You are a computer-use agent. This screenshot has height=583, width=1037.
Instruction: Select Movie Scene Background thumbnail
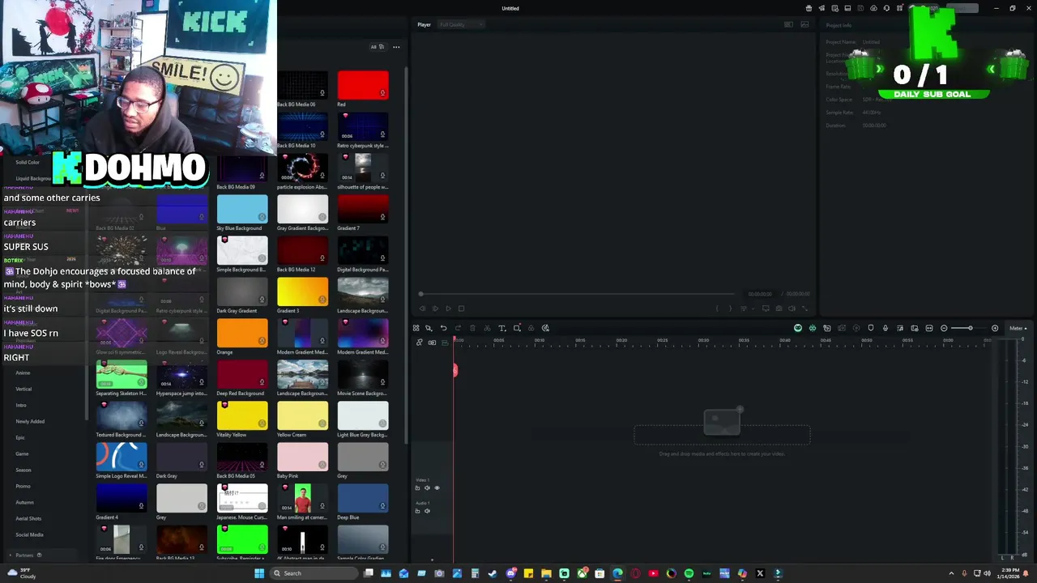363,374
